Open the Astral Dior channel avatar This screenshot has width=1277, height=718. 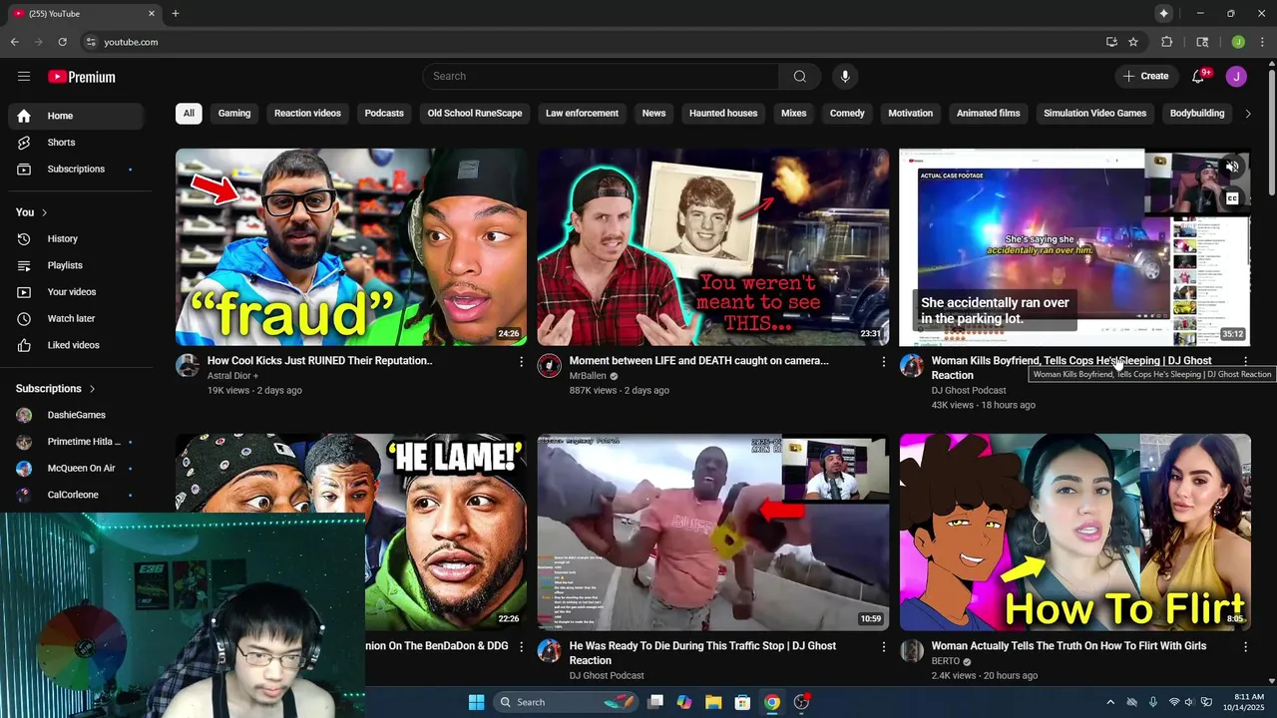[188, 365]
